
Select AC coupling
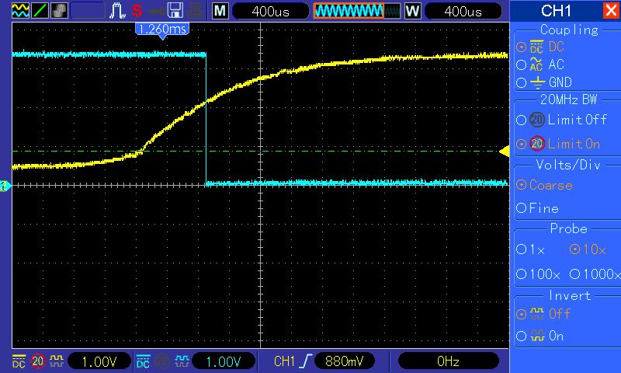[540, 64]
